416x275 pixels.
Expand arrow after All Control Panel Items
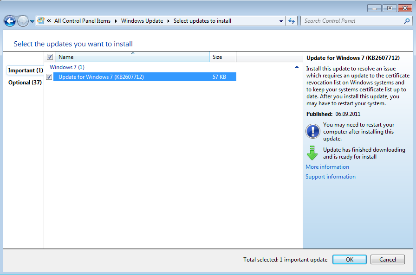point(116,21)
